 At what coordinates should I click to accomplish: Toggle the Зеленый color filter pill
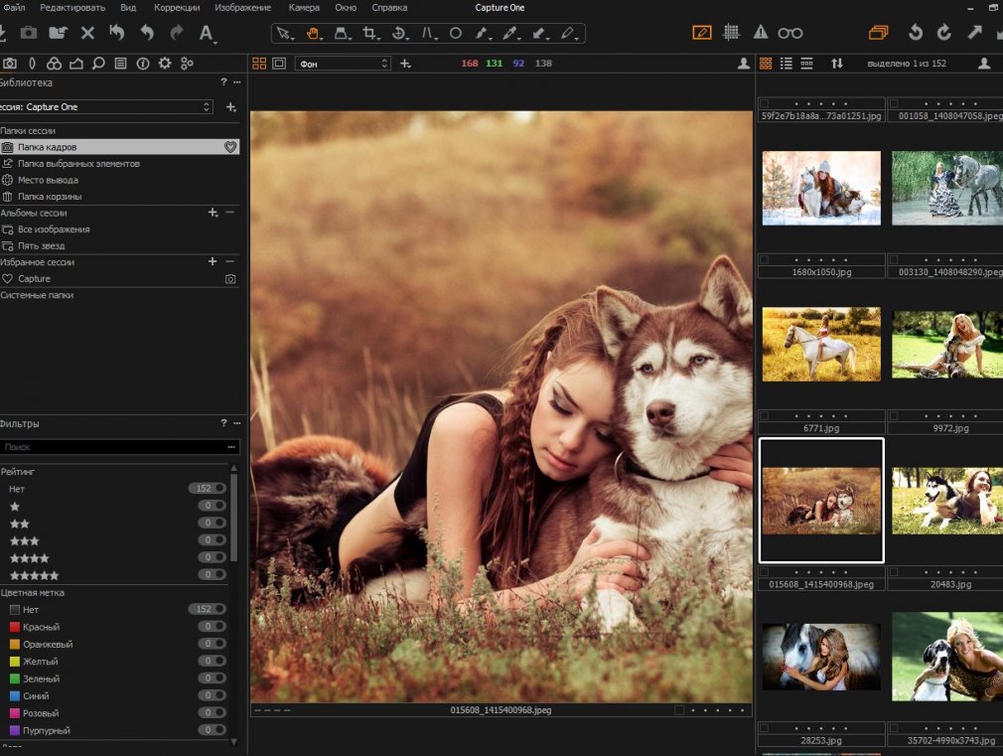coord(212,678)
